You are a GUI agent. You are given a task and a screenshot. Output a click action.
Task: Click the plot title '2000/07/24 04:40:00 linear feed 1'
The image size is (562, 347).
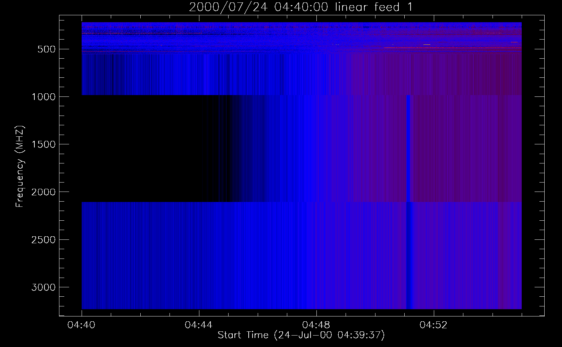(301, 7)
